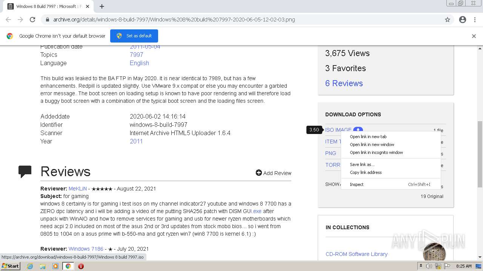This screenshot has height=271, width=483.
Task: Close the Windows 8 Build 7997 tab
Action: (x=88, y=6)
